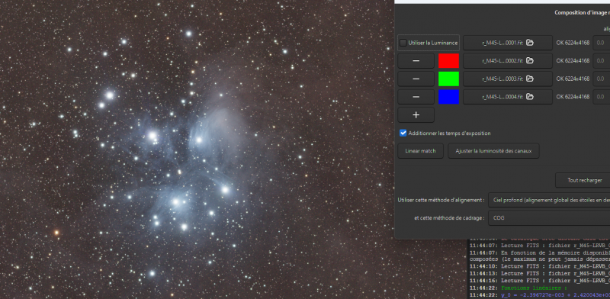Click the 0.0 offset field in red row

point(602,61)
